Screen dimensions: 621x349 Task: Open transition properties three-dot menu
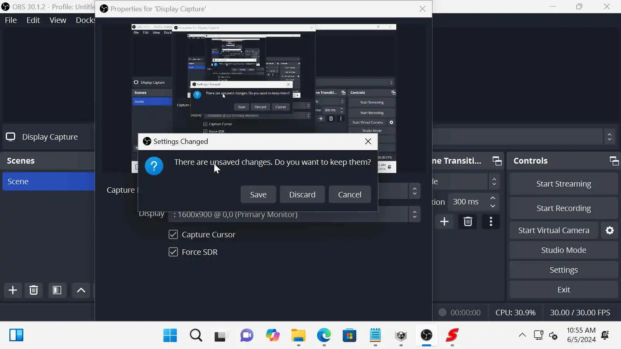click(491, 221)
